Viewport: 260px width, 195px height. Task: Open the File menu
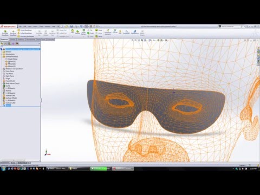[x=21, y=27]
